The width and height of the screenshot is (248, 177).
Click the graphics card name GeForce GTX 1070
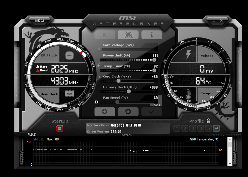tap(126, 125)
